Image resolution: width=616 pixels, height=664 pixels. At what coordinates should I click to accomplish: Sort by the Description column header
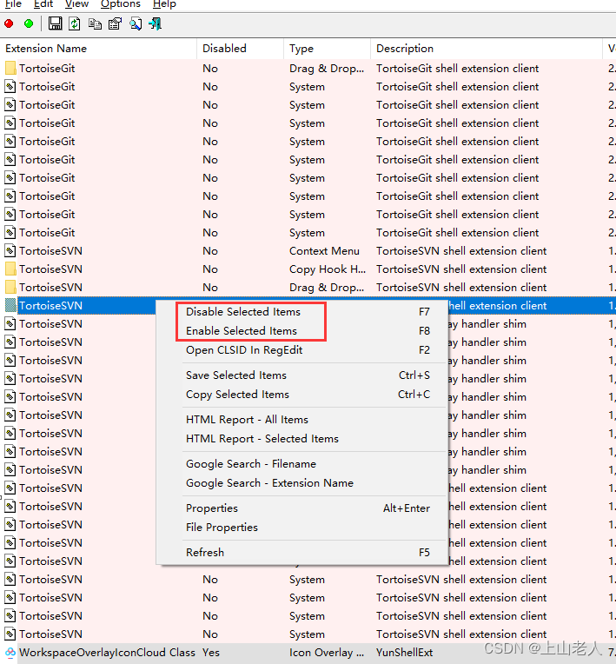[486, 49]
